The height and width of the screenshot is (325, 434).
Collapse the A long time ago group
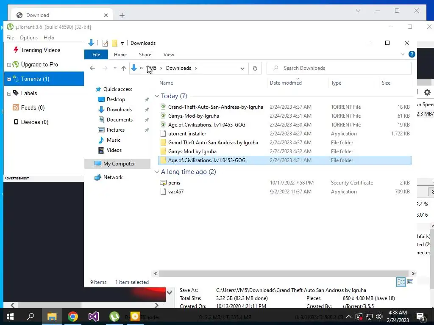[157, 172]
